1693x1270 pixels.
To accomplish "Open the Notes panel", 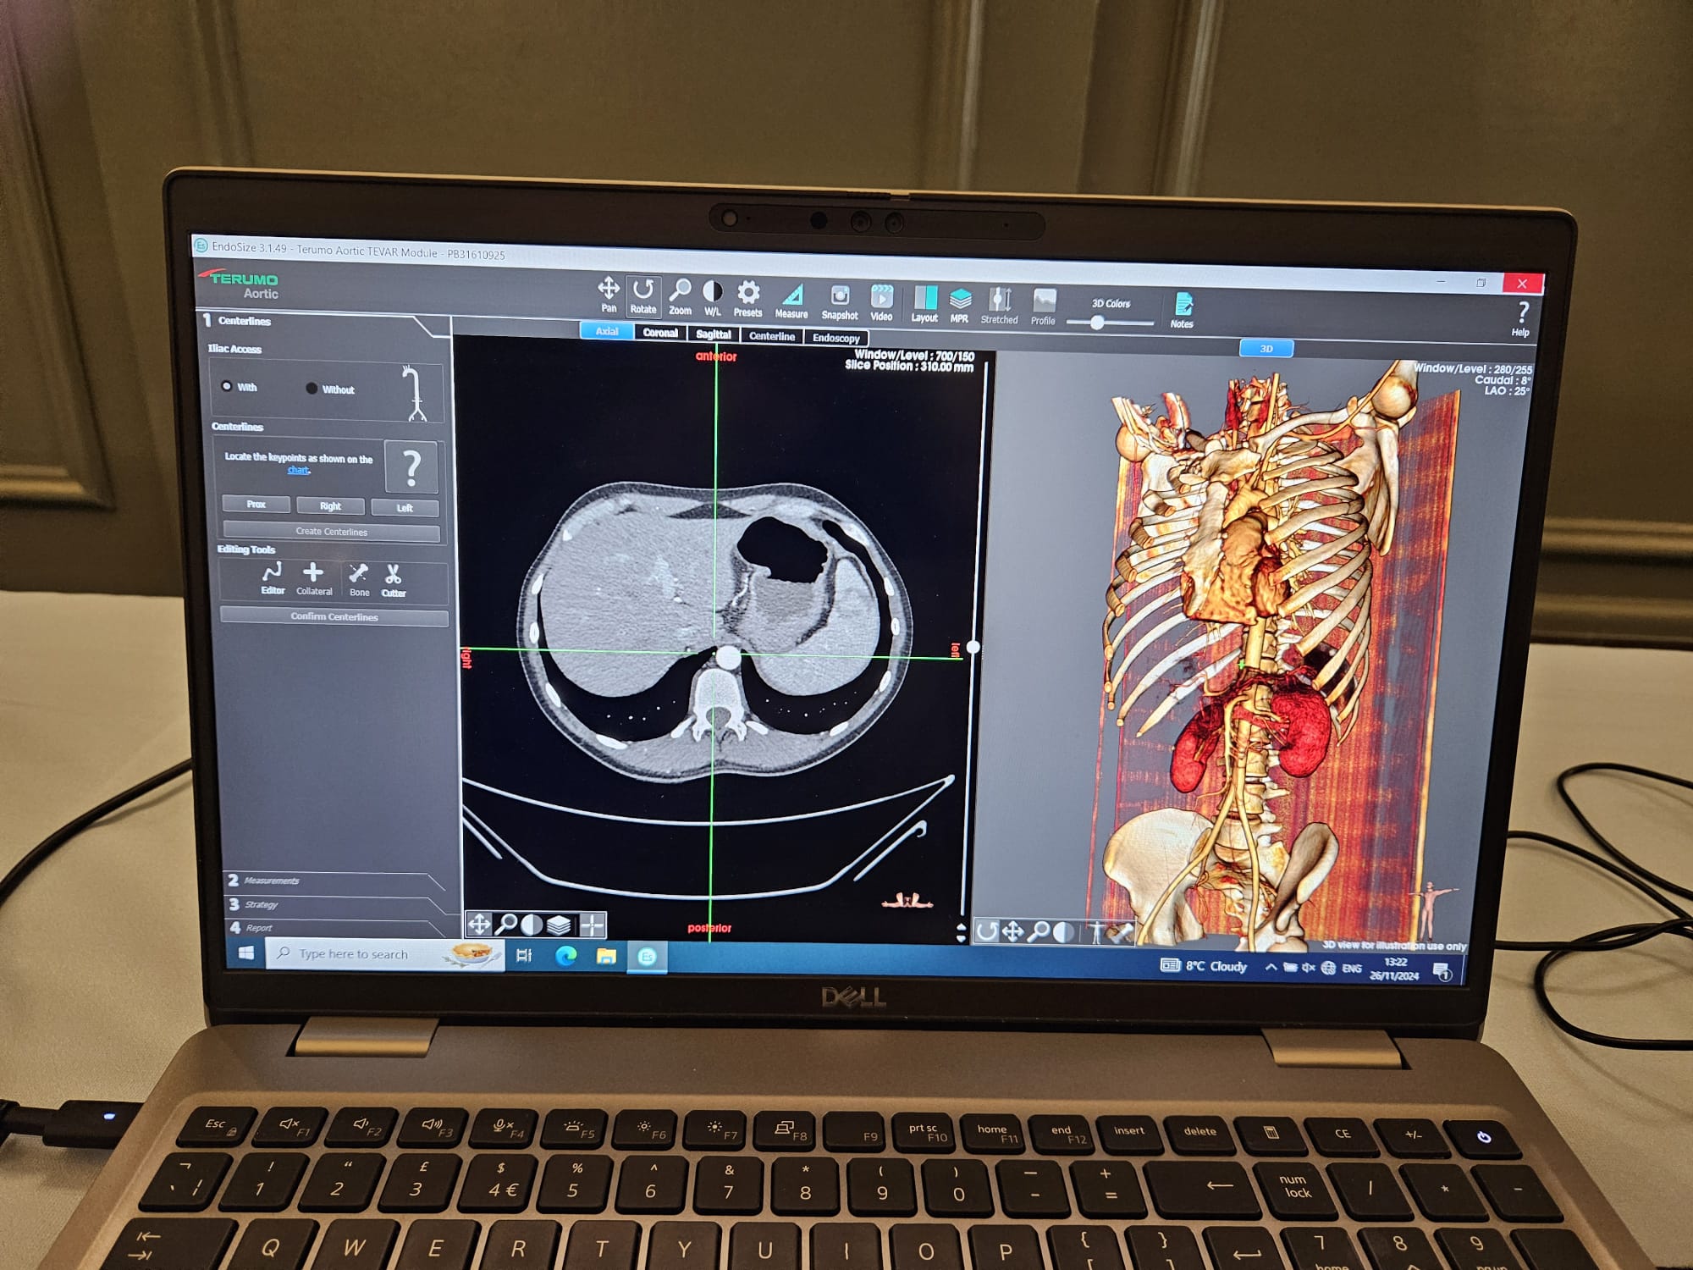I will click(1183, 311).
